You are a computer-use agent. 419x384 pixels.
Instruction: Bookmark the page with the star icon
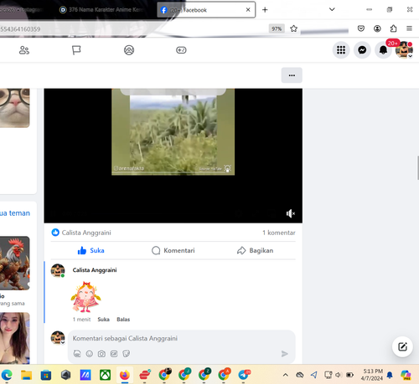point(293,28)
